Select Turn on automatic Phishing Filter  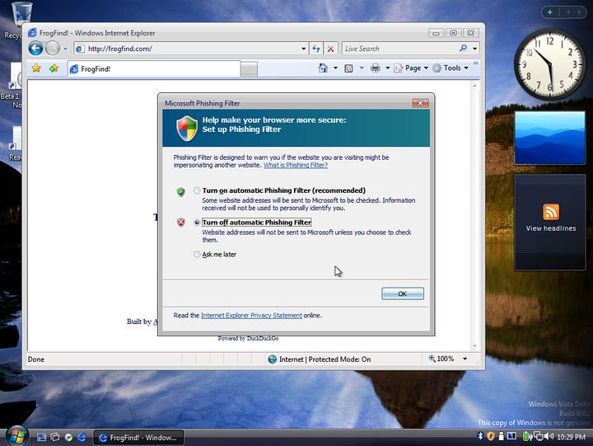(x=197, y=190)
